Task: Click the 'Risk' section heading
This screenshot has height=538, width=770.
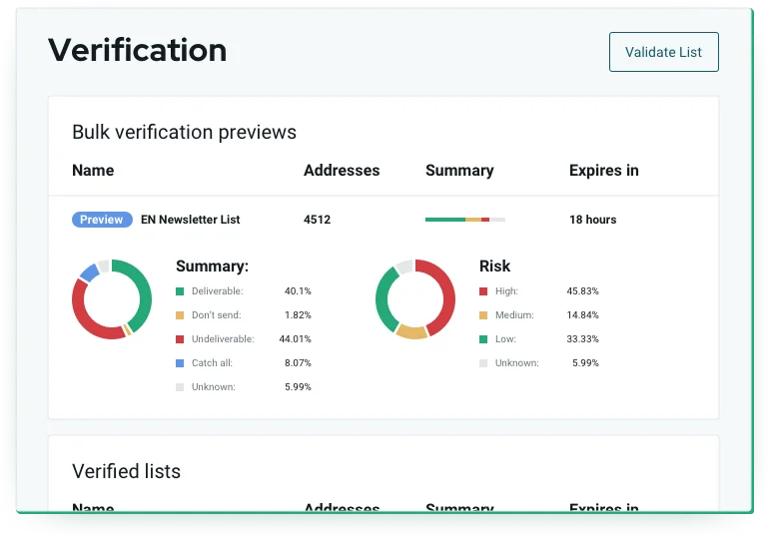Action: point(494,267)
